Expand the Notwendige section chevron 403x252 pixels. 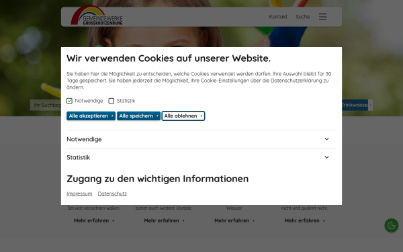[x=326, y=139]
